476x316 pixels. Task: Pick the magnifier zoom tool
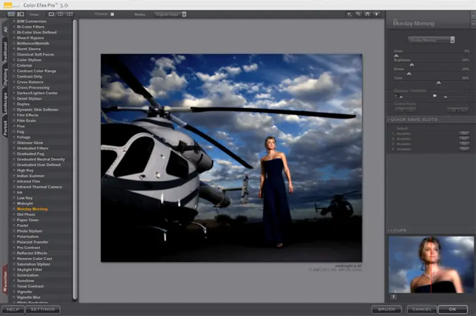click(x=358, y=14)
